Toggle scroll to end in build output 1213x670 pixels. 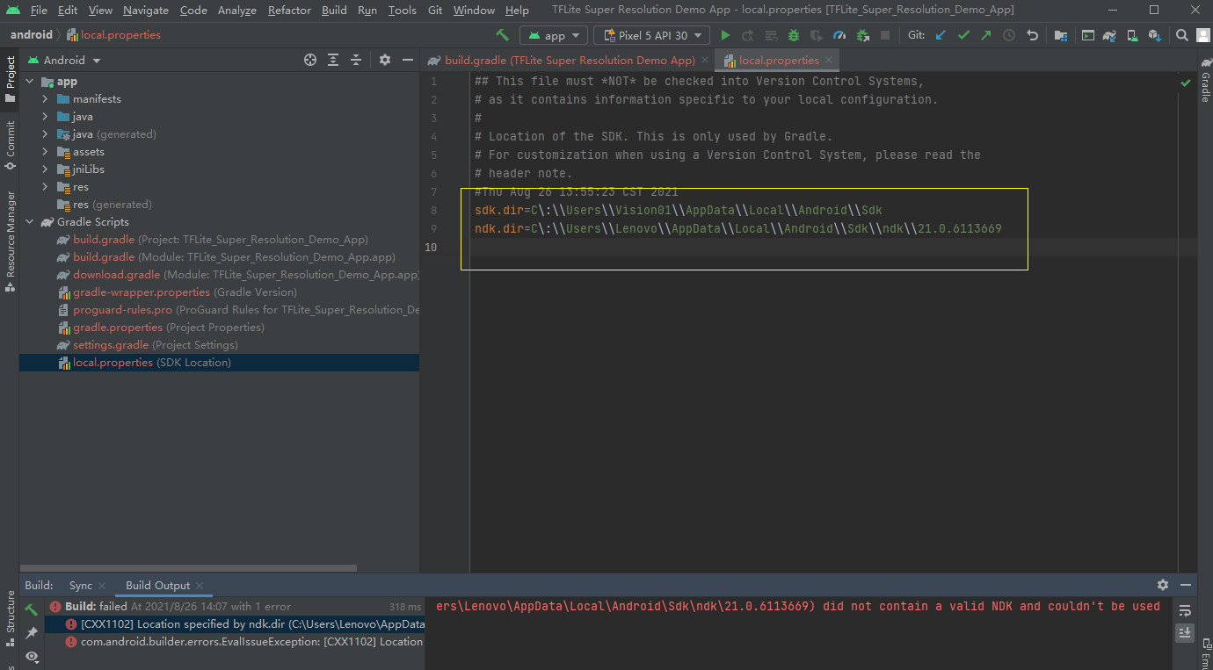coord(1185,633)
